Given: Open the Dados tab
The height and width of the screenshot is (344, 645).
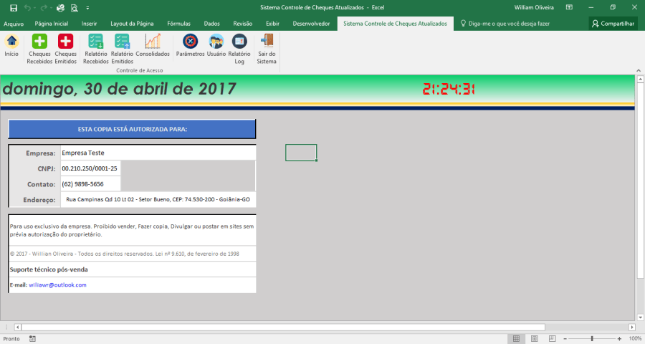Looking at the screenshot, I should (x=212, y=24).
